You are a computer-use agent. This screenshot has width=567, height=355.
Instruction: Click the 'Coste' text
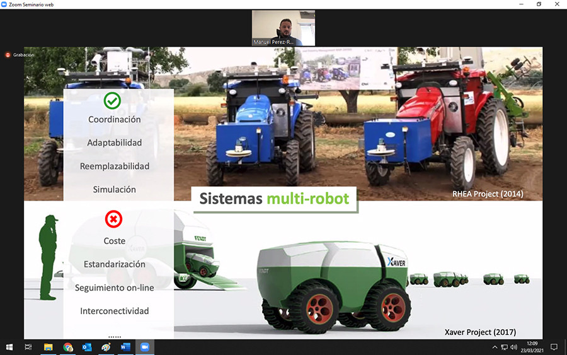114,241
